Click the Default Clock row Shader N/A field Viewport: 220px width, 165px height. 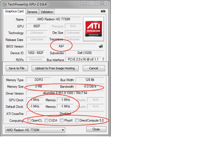(96, 106)
